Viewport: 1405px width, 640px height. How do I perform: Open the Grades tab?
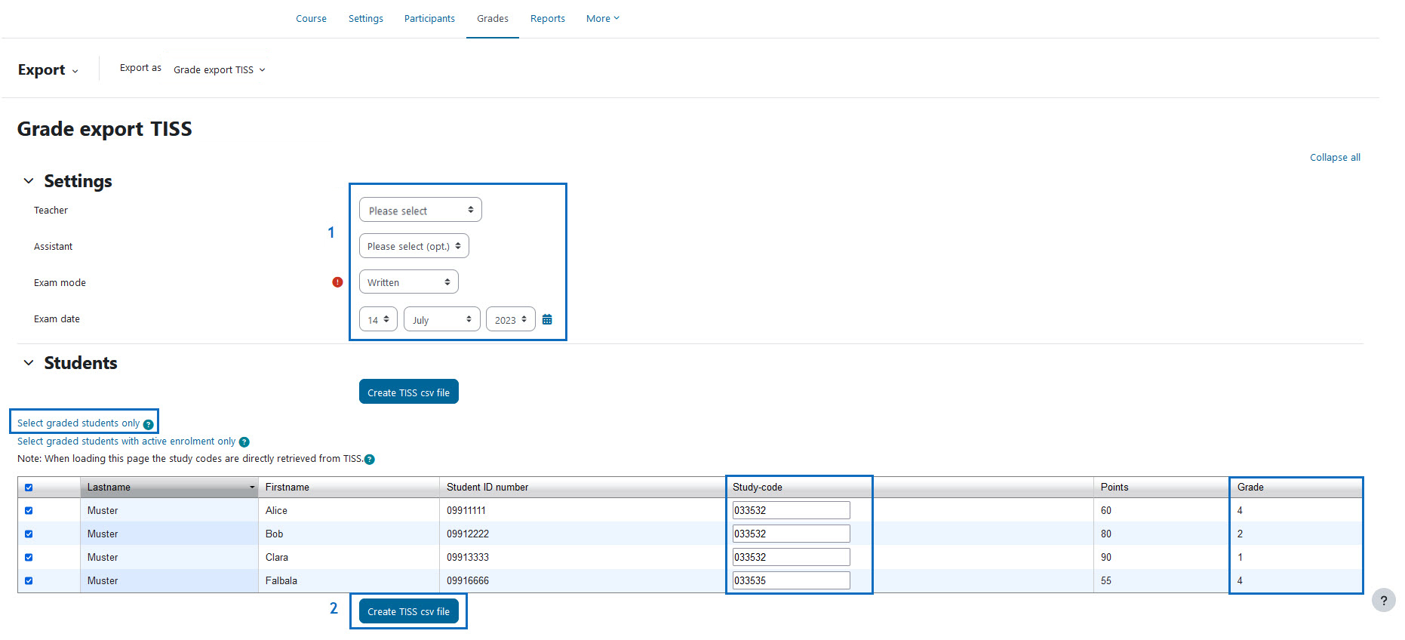493,19
